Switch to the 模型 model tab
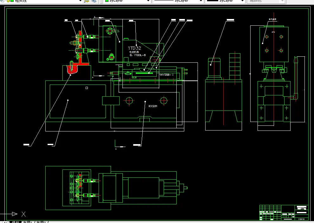This screenshot has width=314, height=223. tap(15, 222)
